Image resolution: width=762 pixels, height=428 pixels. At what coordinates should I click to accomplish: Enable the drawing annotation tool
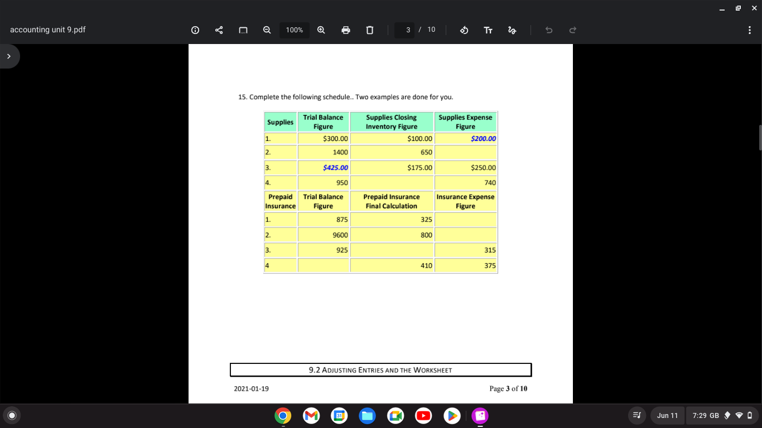(x=512, y=30)
